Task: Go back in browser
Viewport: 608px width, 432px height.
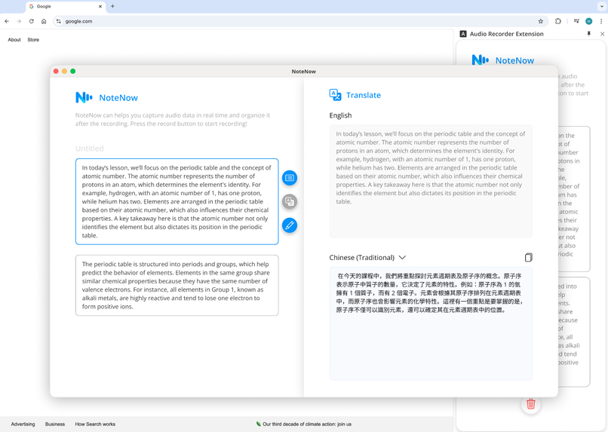Action: pyautogui.click(x=7, y=21)
